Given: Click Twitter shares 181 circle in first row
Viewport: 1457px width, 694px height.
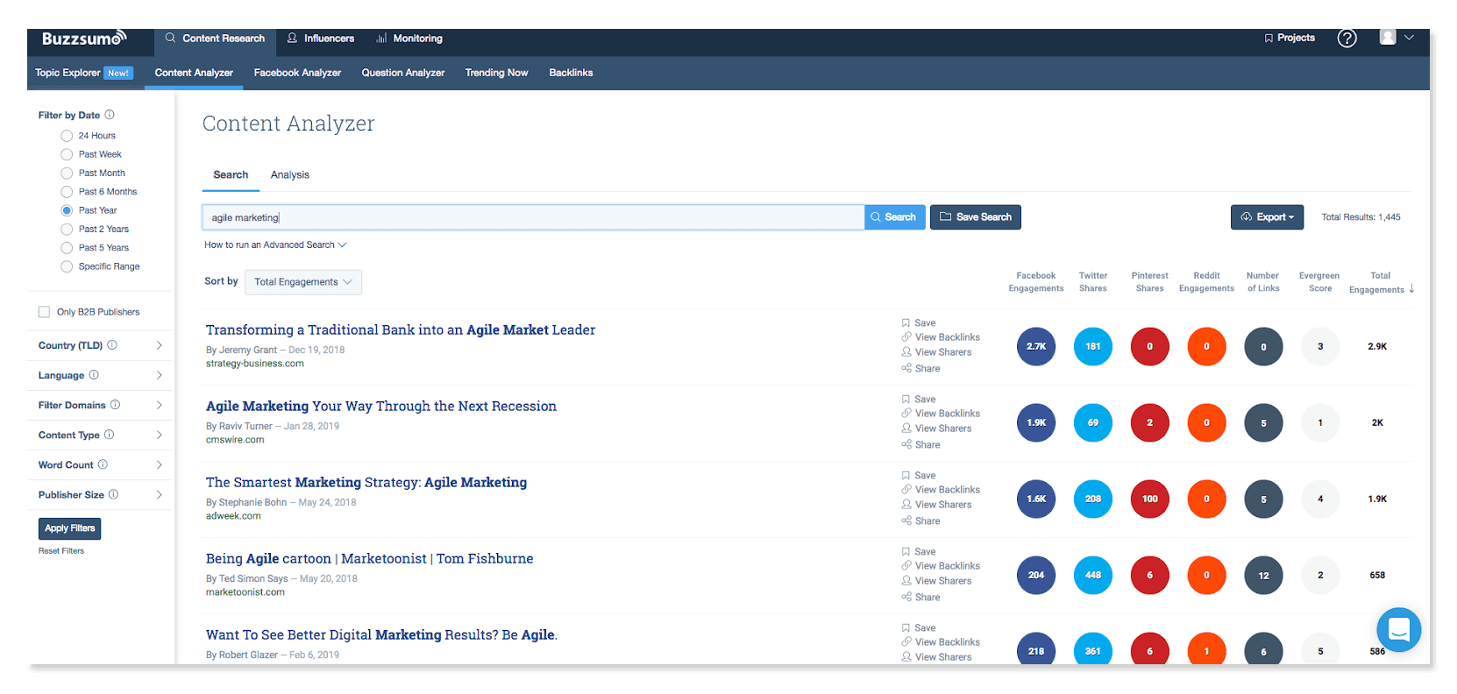Looking at the screenshot, I should coord(1093,346).
